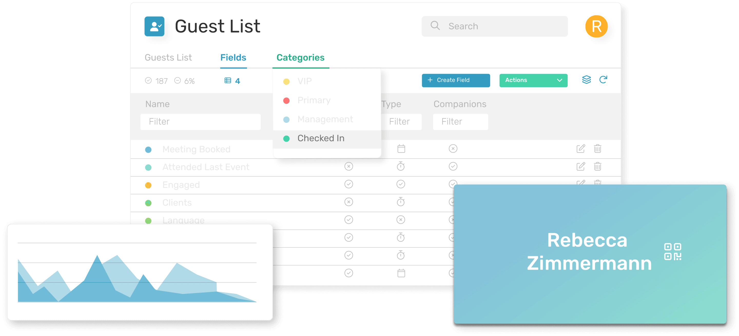
Task: Delete the Attended Last Event field
Action: click(x=598, y=166)
